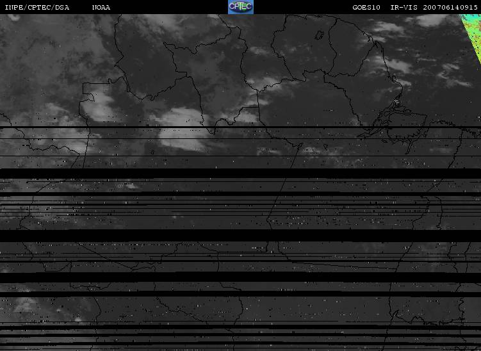Click the IR-VIS channel label

[x=404, y=8]
